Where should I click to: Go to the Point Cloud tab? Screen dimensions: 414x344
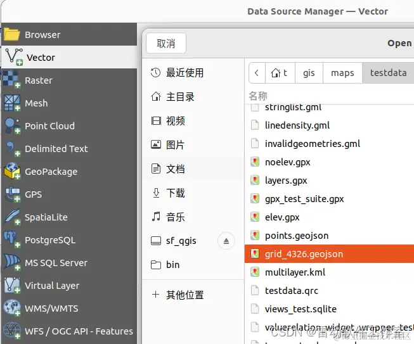pyautogui.click(x=69, y=126)
